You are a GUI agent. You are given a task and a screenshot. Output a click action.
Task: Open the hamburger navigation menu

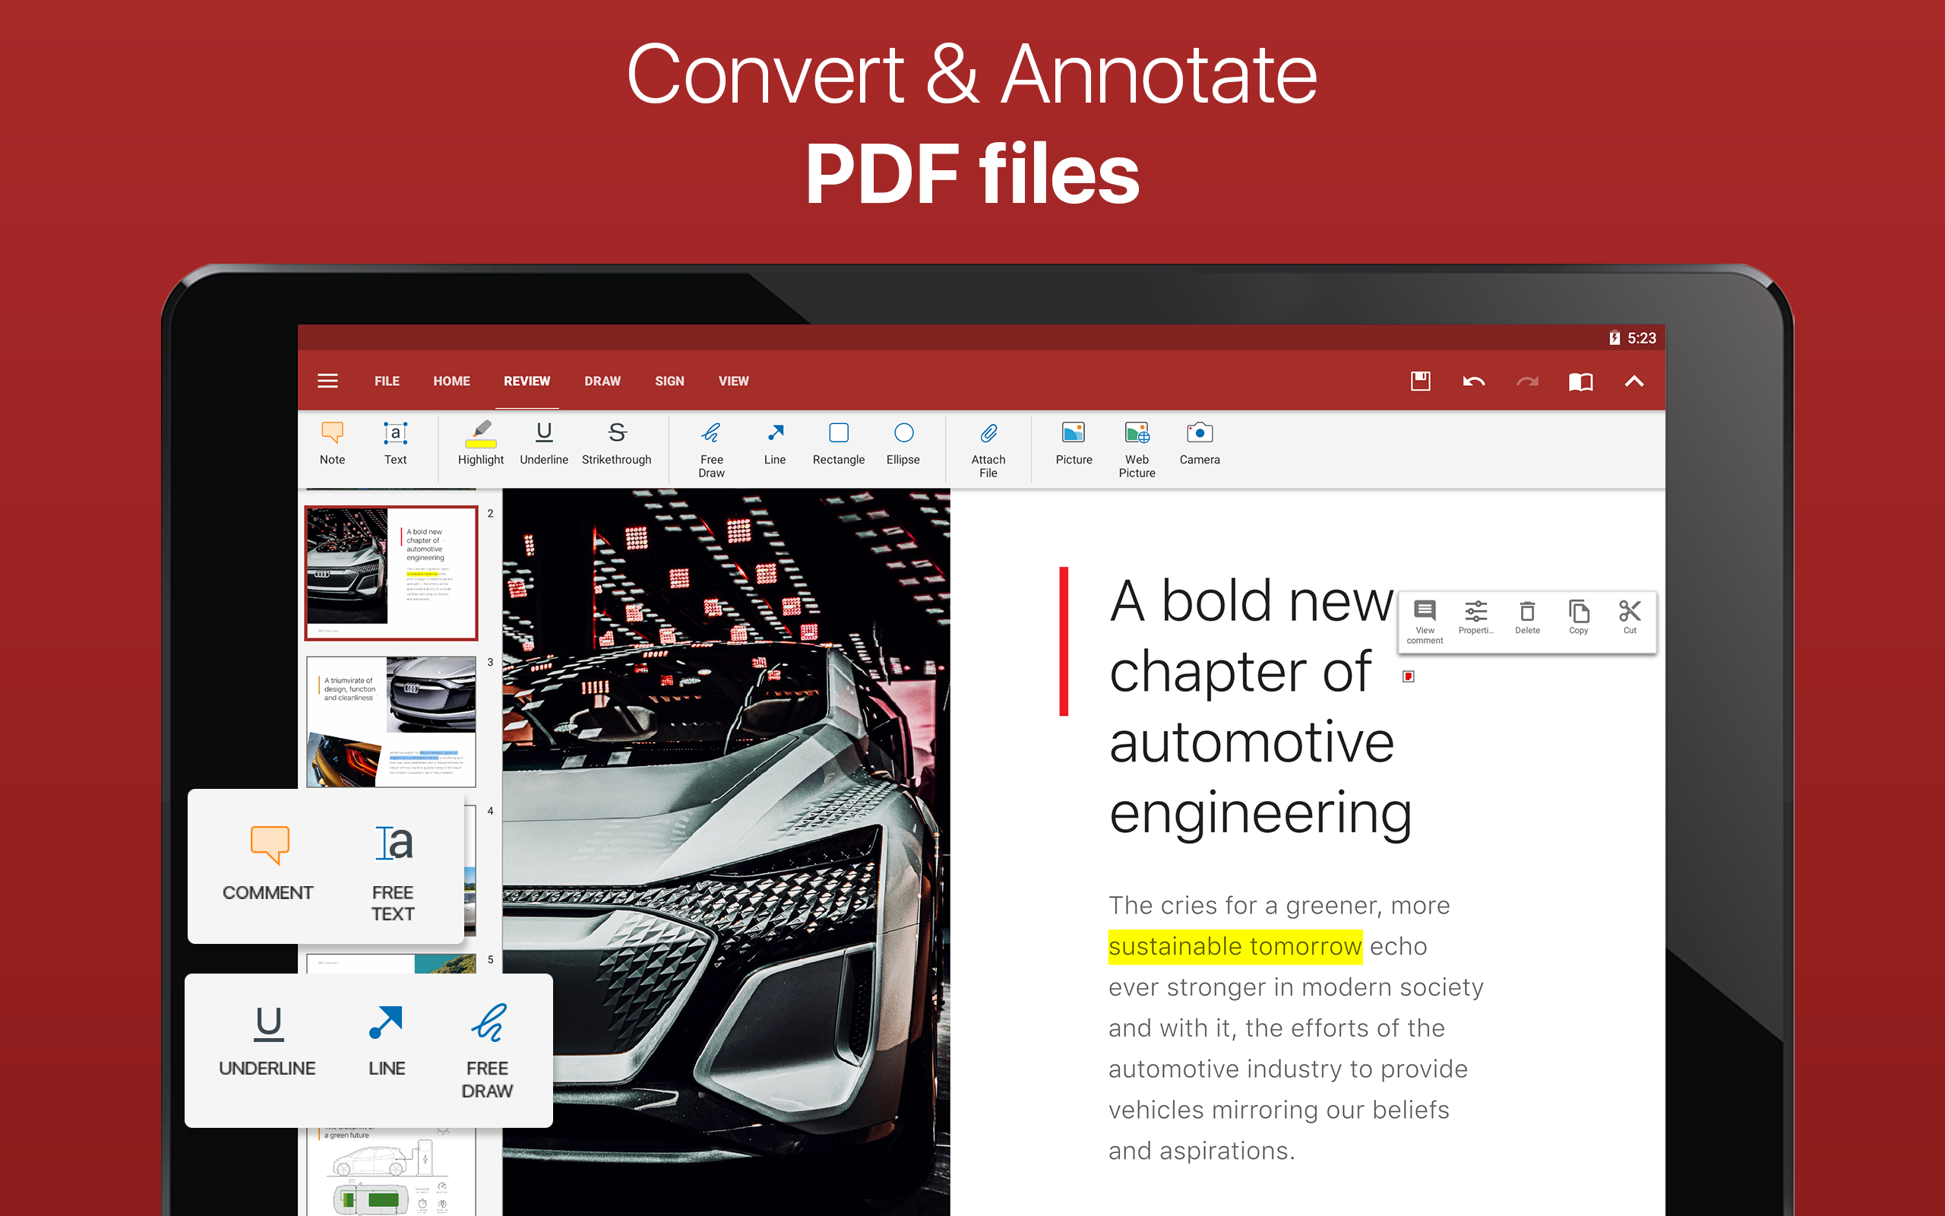tap(328, 381)
